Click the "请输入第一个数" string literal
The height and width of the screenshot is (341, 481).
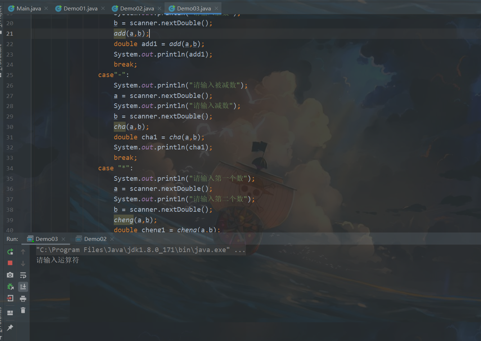point(218,179)
